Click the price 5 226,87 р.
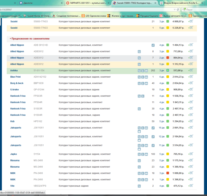This screenshot has width=207, height=196. coord(178,28)
